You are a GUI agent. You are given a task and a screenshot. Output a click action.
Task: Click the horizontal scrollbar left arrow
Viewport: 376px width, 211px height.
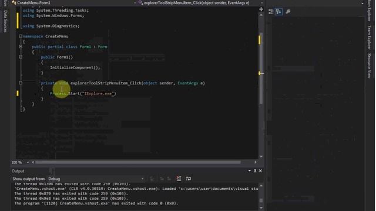point(33,162)
